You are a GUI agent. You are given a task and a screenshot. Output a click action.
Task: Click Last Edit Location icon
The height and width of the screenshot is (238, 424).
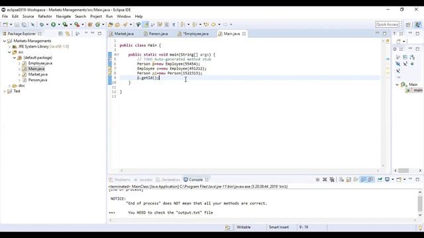pos(206,24)
